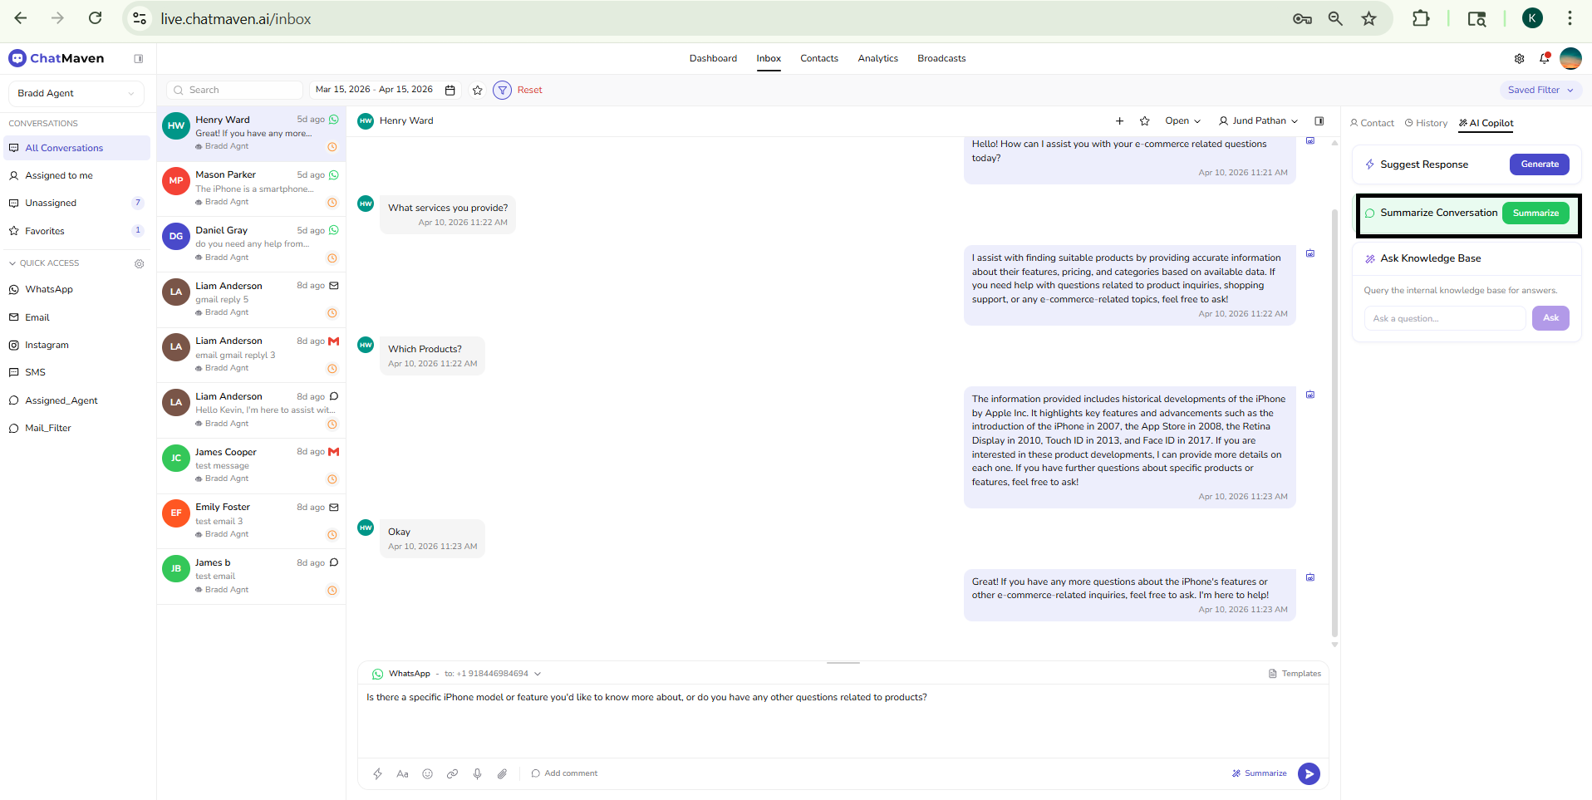Click the Ask a question input field
Screen dimensions: 1592x800
point(1444,318)
